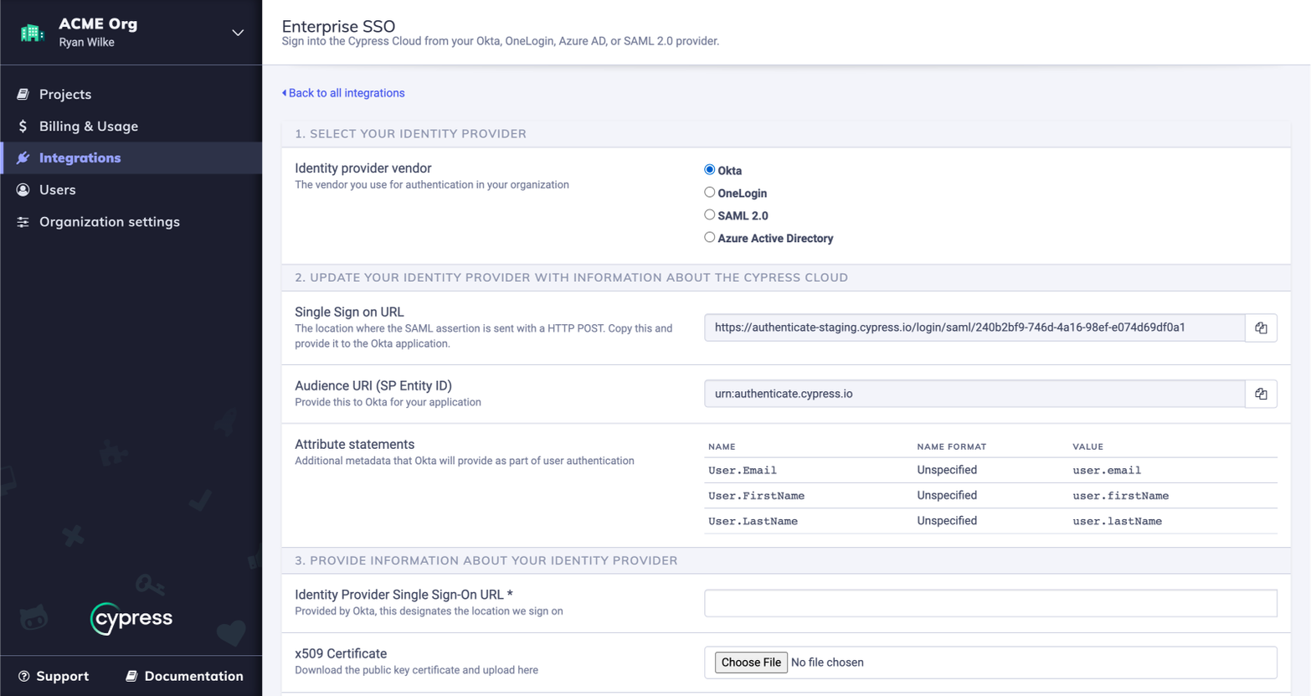Click the Billing & Usage dollar icon
1311x696 pixels.
pyautogui.click(x=23, y=126)
